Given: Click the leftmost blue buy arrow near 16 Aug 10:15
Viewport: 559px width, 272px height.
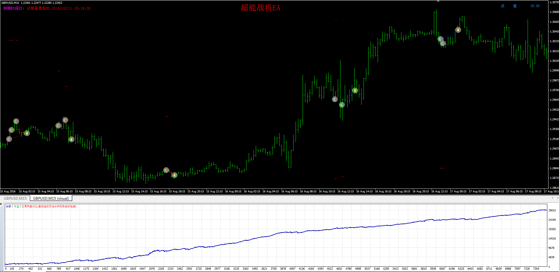Looking at the screenshot, I should pos(335,99).
